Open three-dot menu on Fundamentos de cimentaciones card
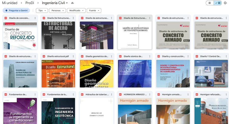This screenshot has height=124, width=229. tap(35, 95)
